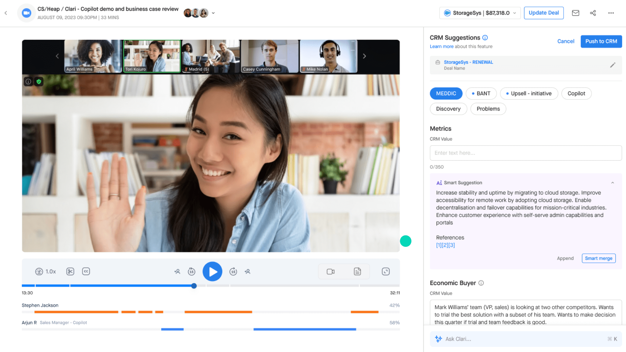This screenshot has width=626, height=352.
Task: Select Tori Kojuro's video thumbnail
Action: (152, 56)
